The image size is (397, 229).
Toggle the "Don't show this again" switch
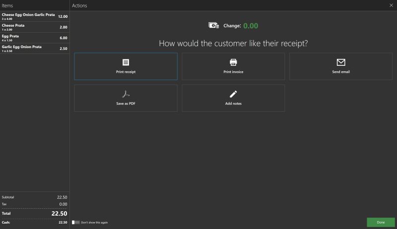pyautogui.click(x=76, y=223)
